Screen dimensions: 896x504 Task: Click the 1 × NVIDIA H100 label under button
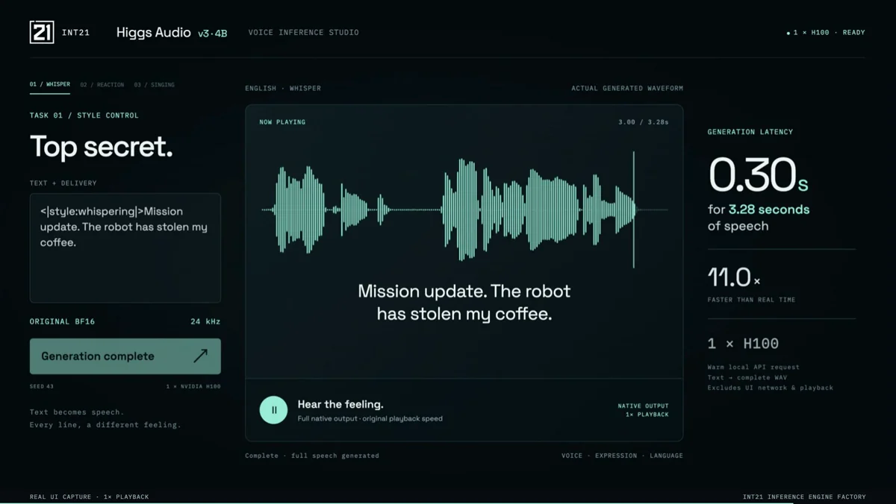(x=193, y=386)
